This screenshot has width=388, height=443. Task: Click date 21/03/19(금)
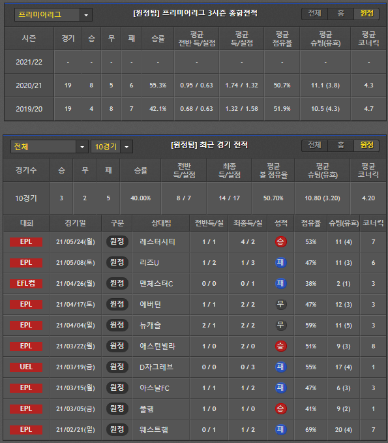[76, 367]
